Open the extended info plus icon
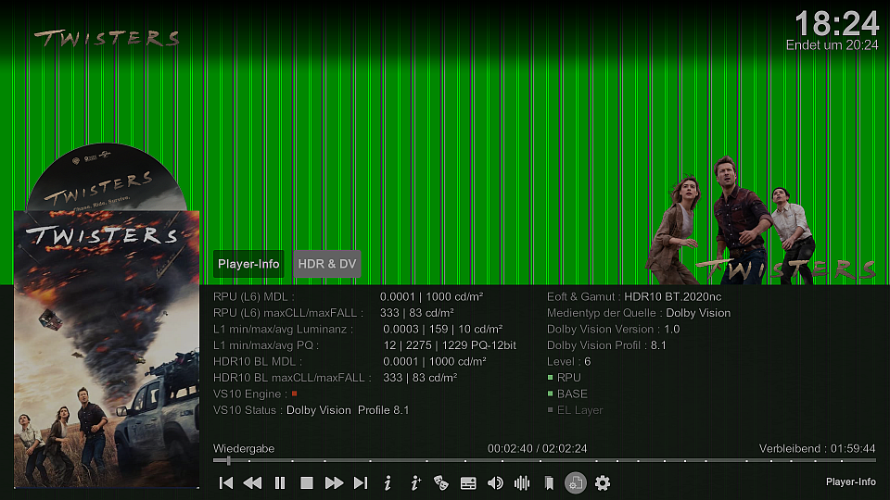Image resolution: width=890 pixels, height=500 pixels. (x=415, y=483)
